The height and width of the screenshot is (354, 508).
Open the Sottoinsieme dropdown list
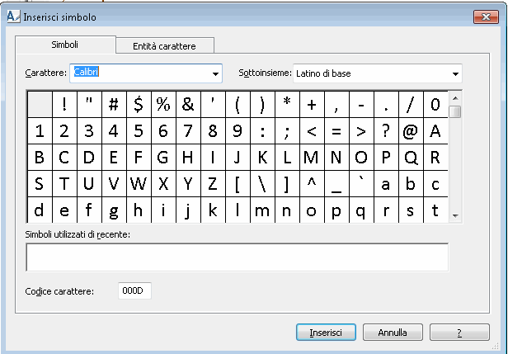(x=455, y=73)
